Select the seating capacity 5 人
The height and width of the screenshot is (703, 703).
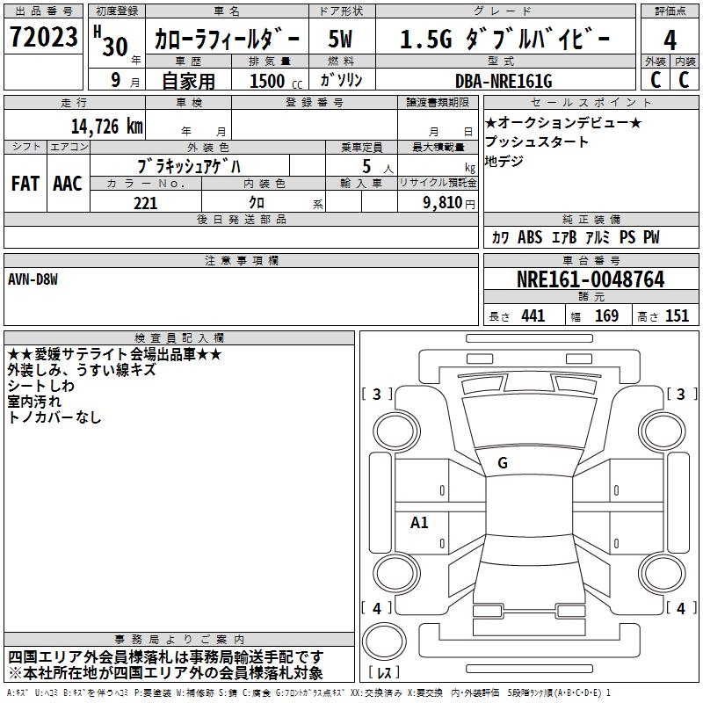click(x=378, y=167)
